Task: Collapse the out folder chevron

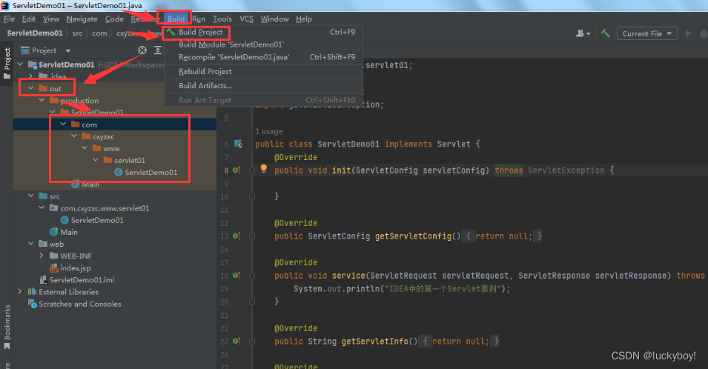Action: (30, 88)
